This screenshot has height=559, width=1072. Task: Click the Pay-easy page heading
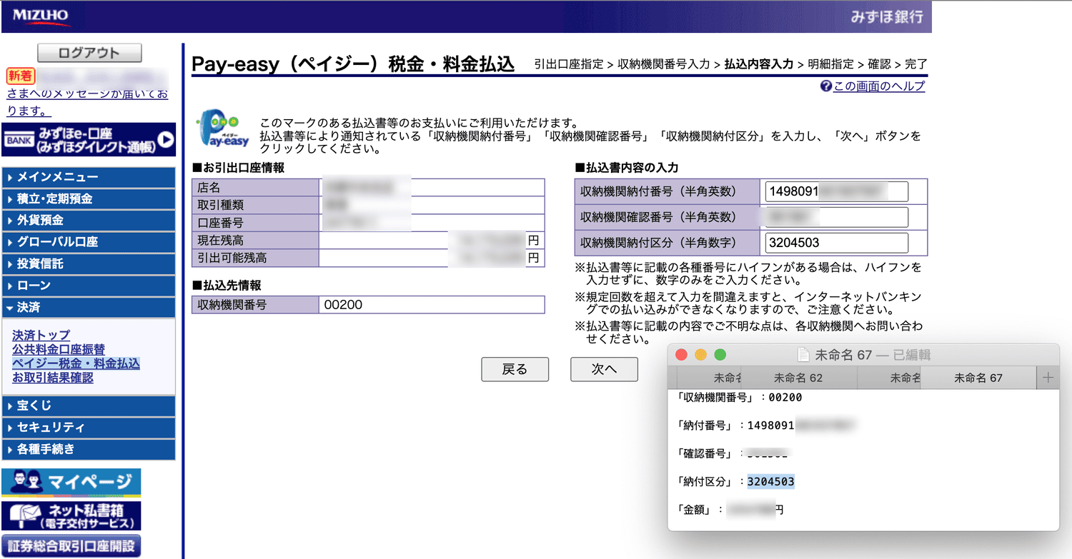[x=353, y=63]
